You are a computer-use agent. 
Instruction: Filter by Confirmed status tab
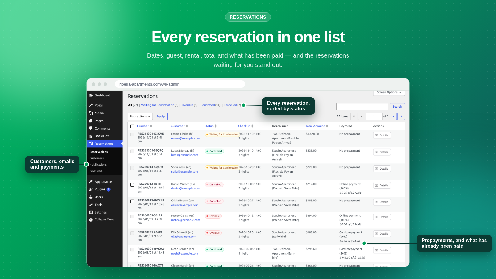pos(208,105)
